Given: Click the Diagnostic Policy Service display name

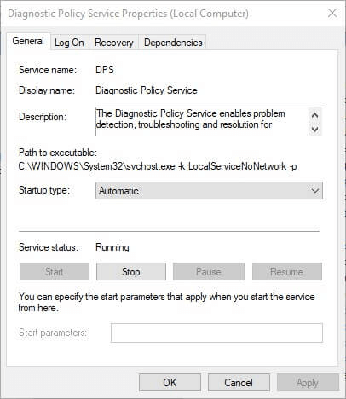Looking at the screenshot, I should (x=147, y=90).
